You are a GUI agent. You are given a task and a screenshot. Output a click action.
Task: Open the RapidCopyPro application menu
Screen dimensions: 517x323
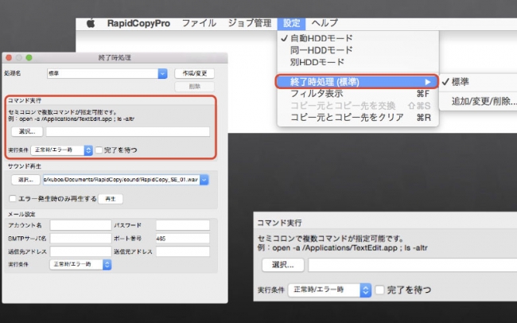point(138,23)
